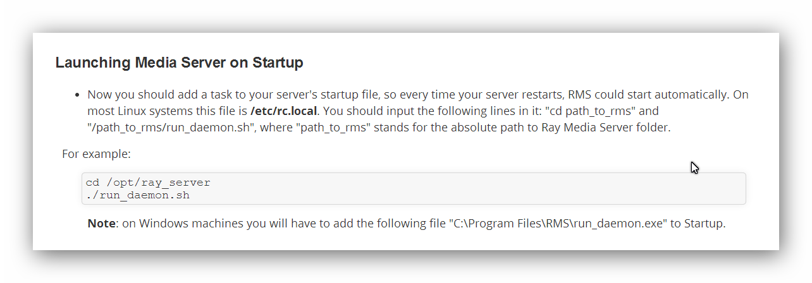The width and height of the screenshot is (812, 283).
Task: Click the bold "Note" label
Action: [101, 224]
